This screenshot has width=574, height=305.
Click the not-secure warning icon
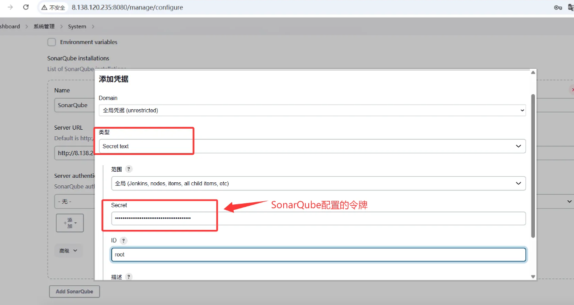[x=45, y=8]
